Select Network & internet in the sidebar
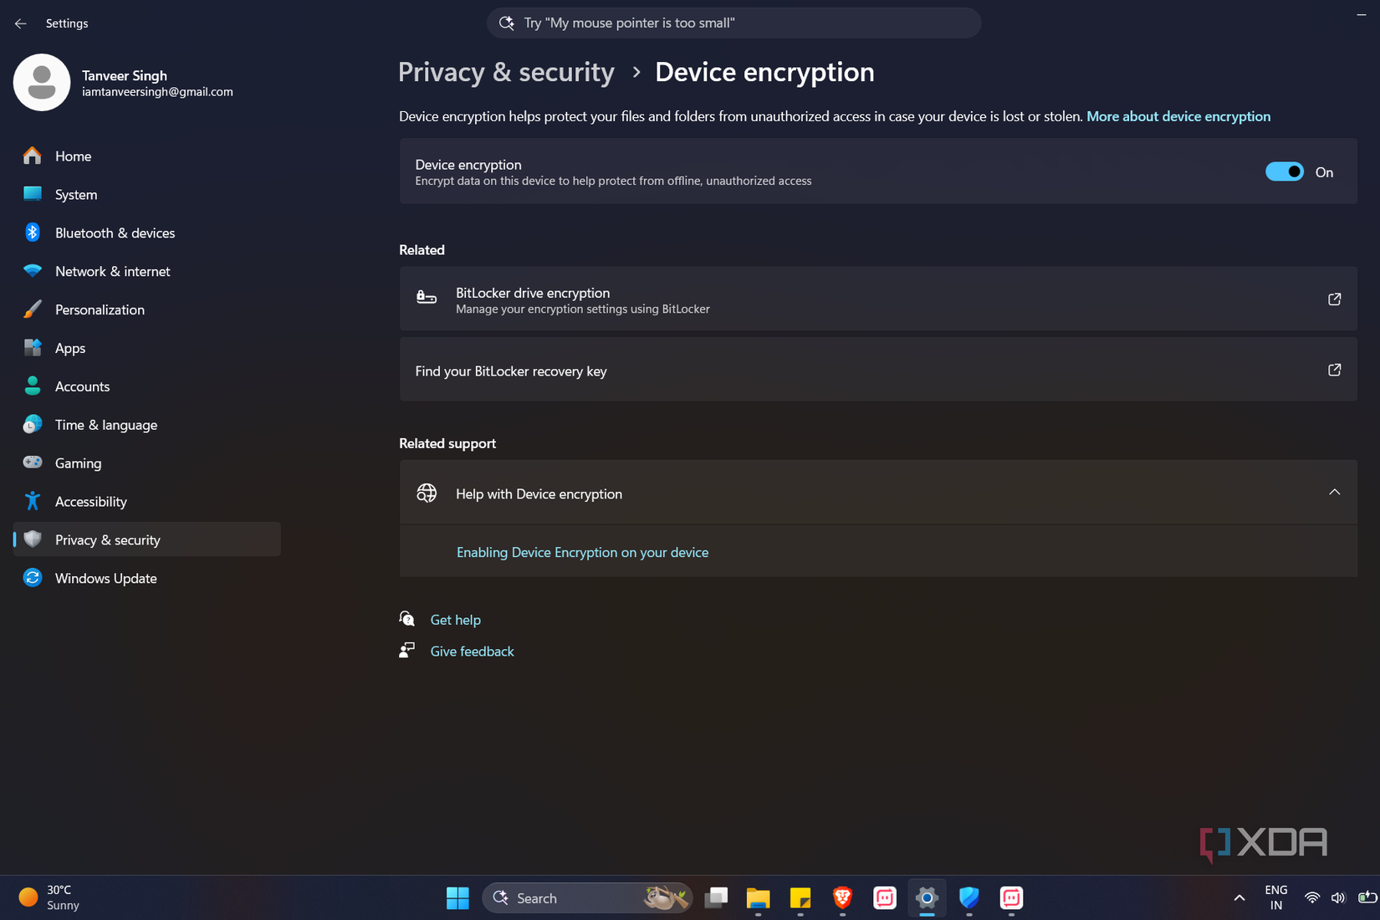1380x920 pixels. (x=147, y=272)
